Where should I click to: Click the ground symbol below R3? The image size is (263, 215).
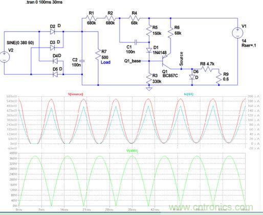click(149, 89)
